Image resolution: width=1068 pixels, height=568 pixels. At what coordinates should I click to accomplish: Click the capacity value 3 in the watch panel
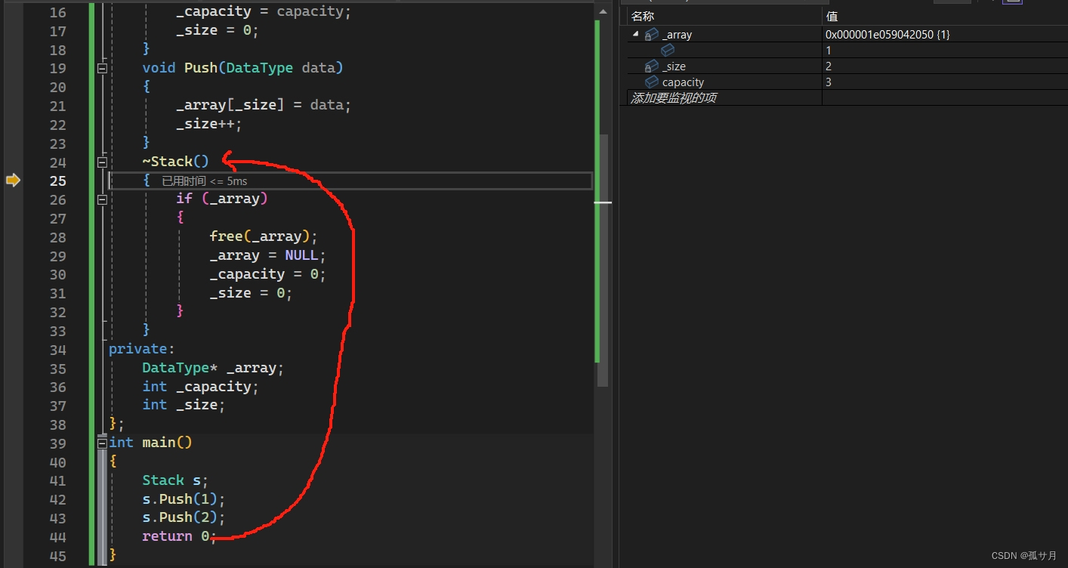[829, 82]
